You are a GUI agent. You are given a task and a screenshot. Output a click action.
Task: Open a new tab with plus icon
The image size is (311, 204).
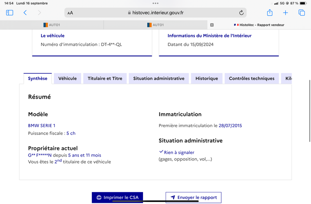[285, 13]
